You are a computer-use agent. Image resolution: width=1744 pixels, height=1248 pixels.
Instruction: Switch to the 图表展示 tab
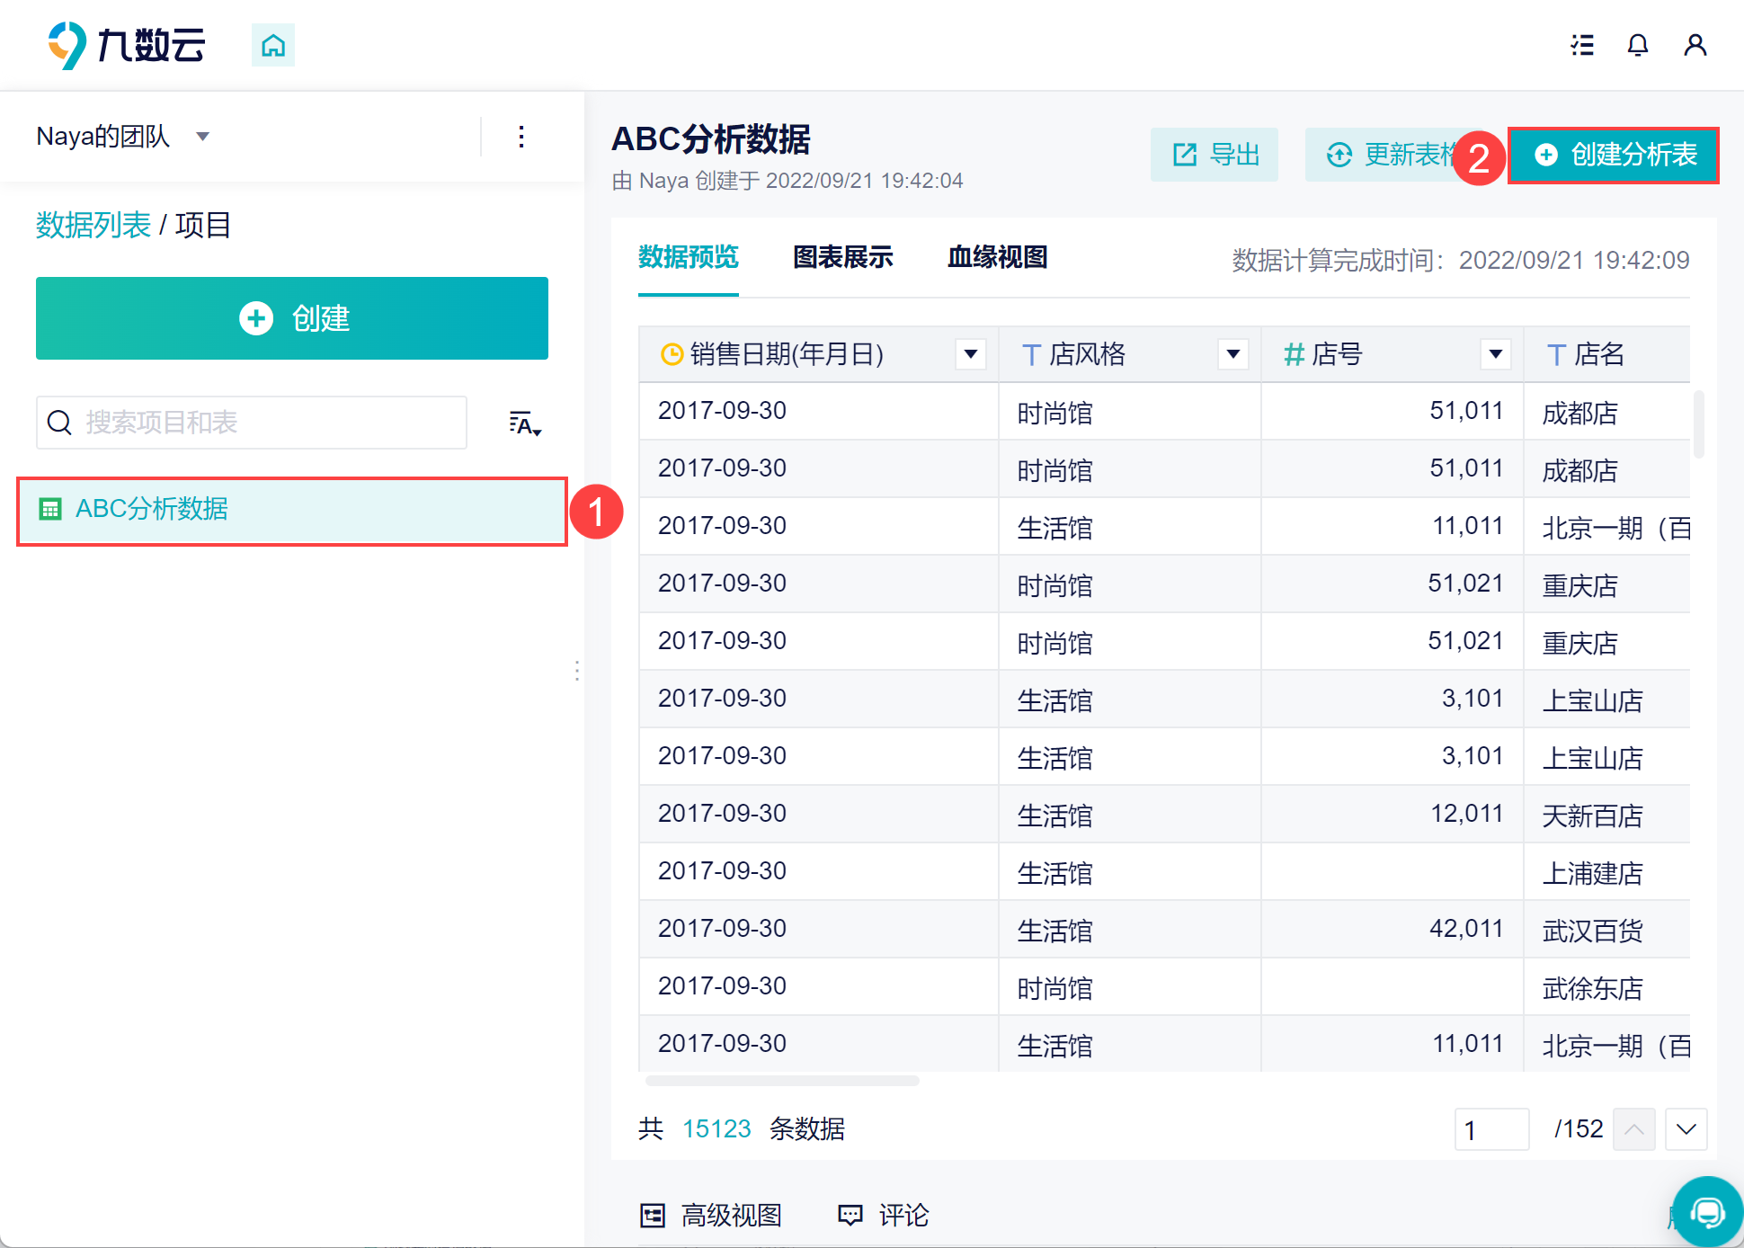(842, 257)
